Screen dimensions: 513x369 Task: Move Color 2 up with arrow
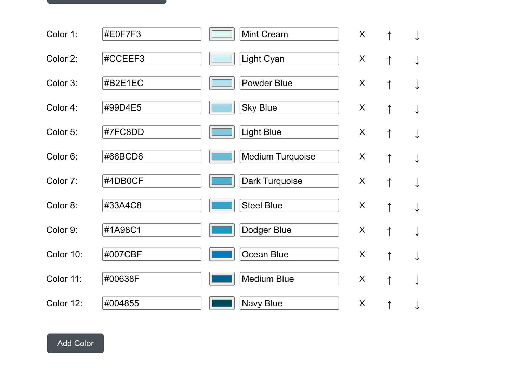tap(389, 60)
